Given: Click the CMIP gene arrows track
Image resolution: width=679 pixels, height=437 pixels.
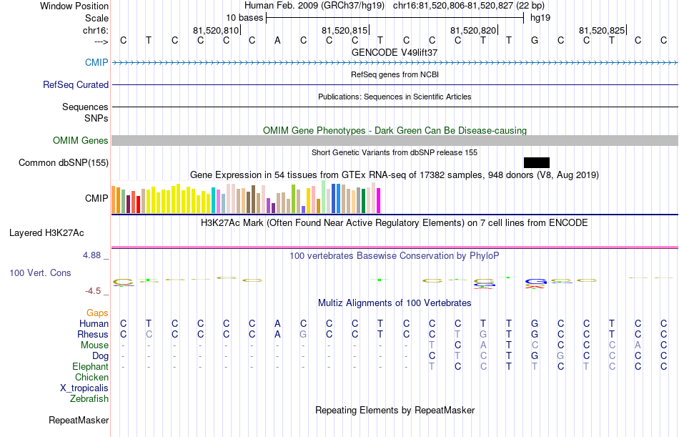Looking at the screenshot, I should point(395,63).
